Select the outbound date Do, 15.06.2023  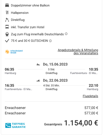pyautogui.click(x=55, y=64)
